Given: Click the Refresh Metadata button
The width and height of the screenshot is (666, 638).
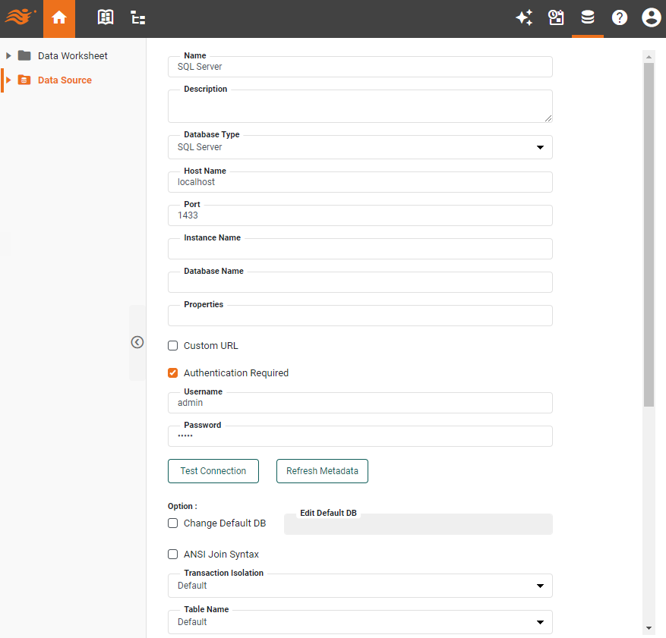Looking at the screenshot, I should (x=322, y=471).
